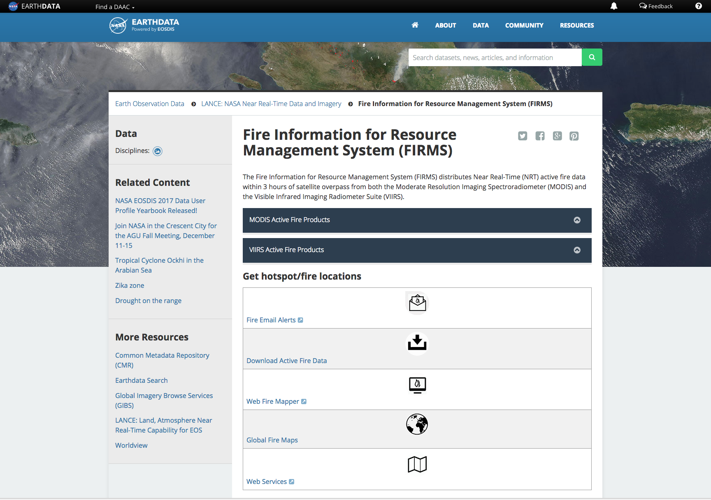The width and height of the screenshot is (711, 500).
Task: Share page via Google Plus icon
Action: [557, 136]
